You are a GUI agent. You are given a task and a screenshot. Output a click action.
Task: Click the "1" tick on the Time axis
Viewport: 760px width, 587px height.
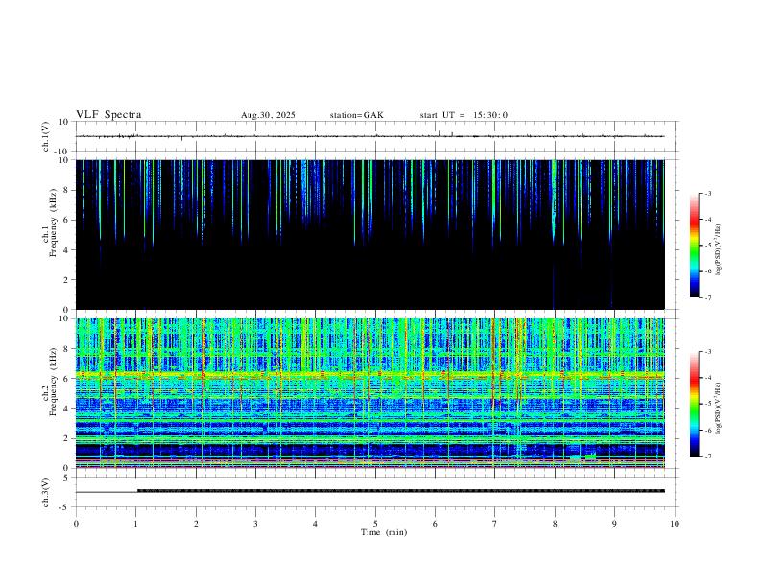(136, 524)
